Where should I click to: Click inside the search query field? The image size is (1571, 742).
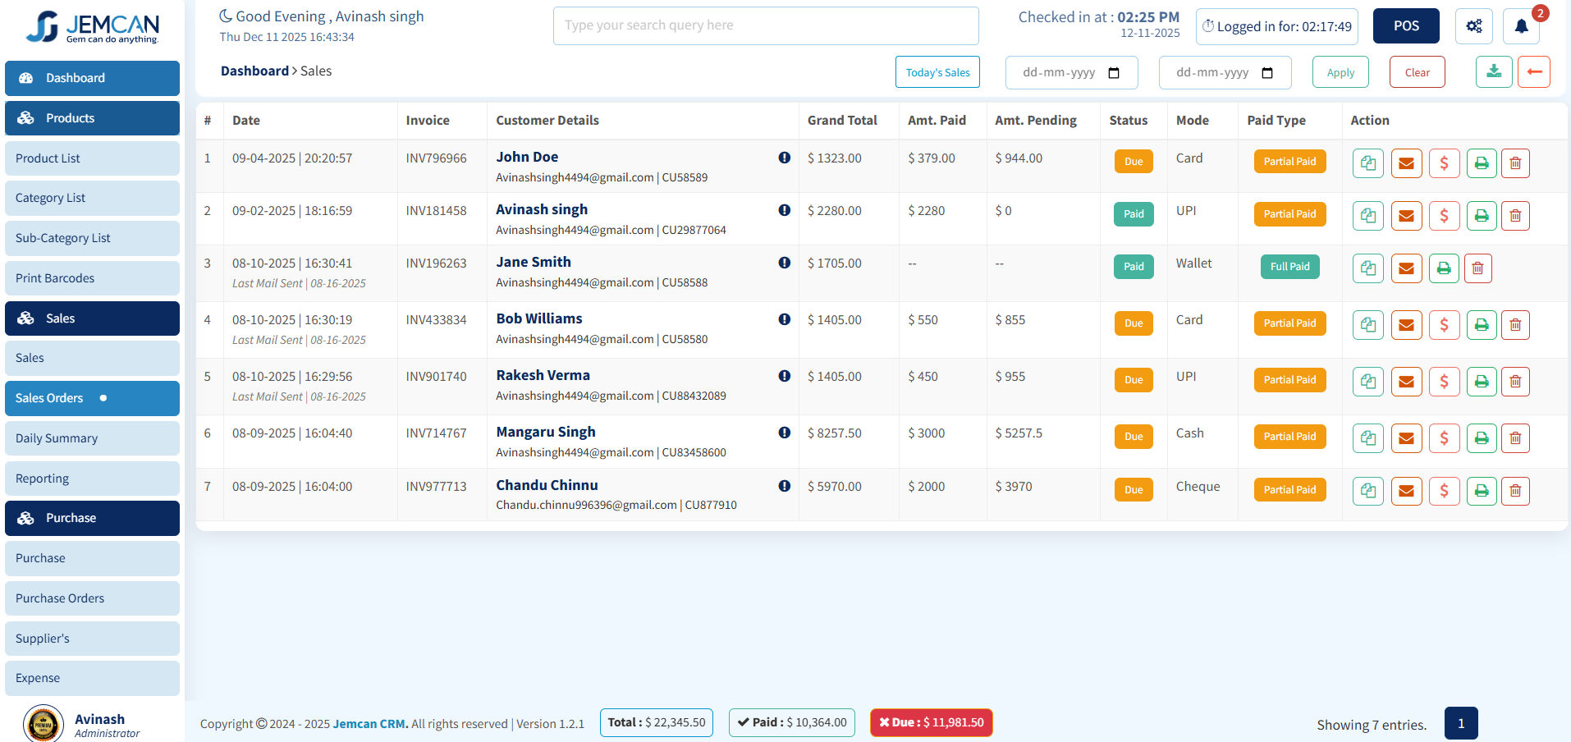765,25
